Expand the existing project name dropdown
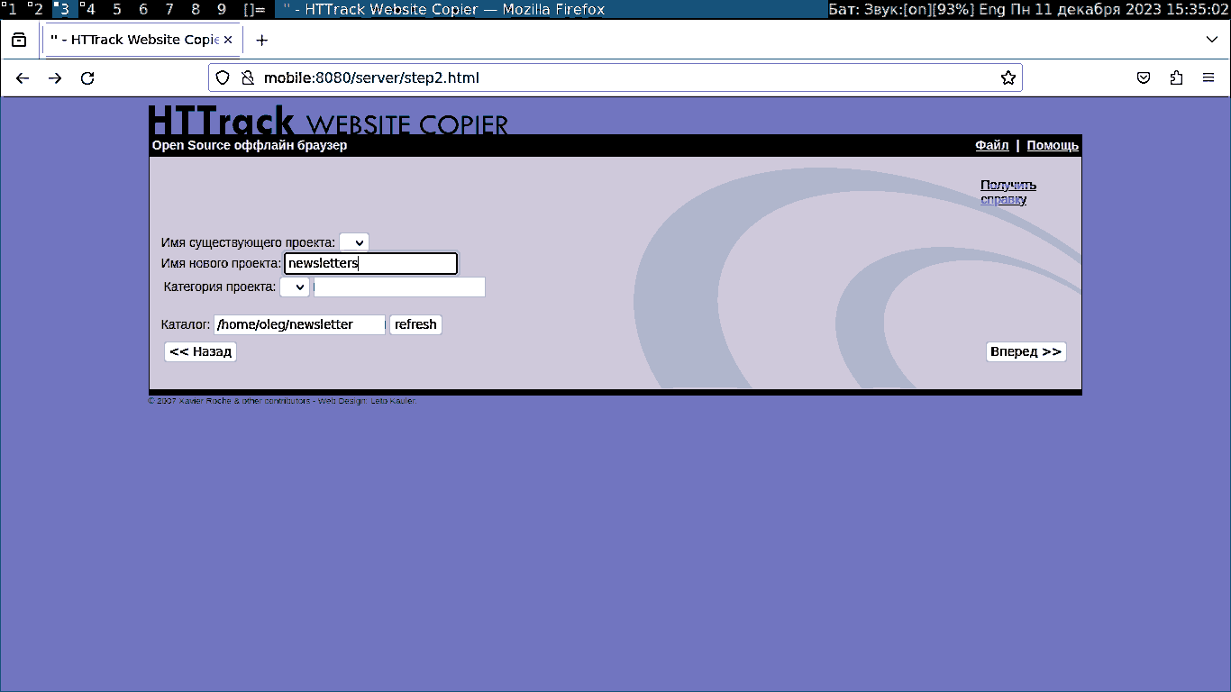The width and height of the screenshot is (1231, 692). pos(354,242)
